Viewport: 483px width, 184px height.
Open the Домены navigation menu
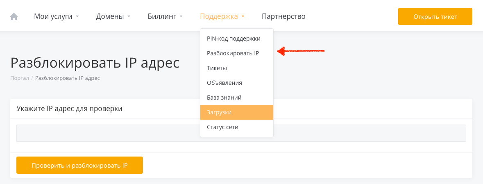(x=110, y=16)
